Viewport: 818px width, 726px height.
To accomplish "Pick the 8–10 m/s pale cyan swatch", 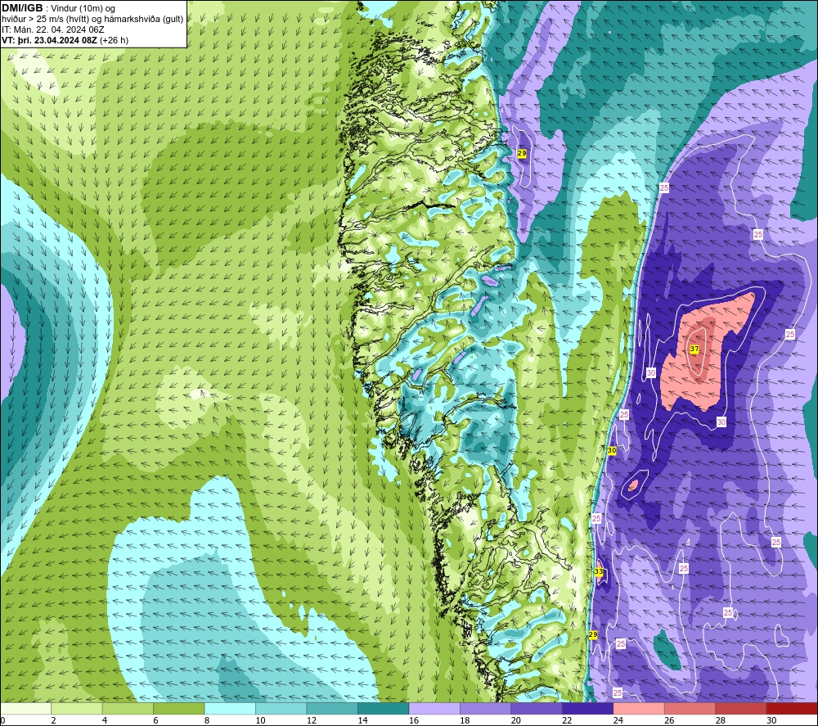I will [x=230, y=708].
